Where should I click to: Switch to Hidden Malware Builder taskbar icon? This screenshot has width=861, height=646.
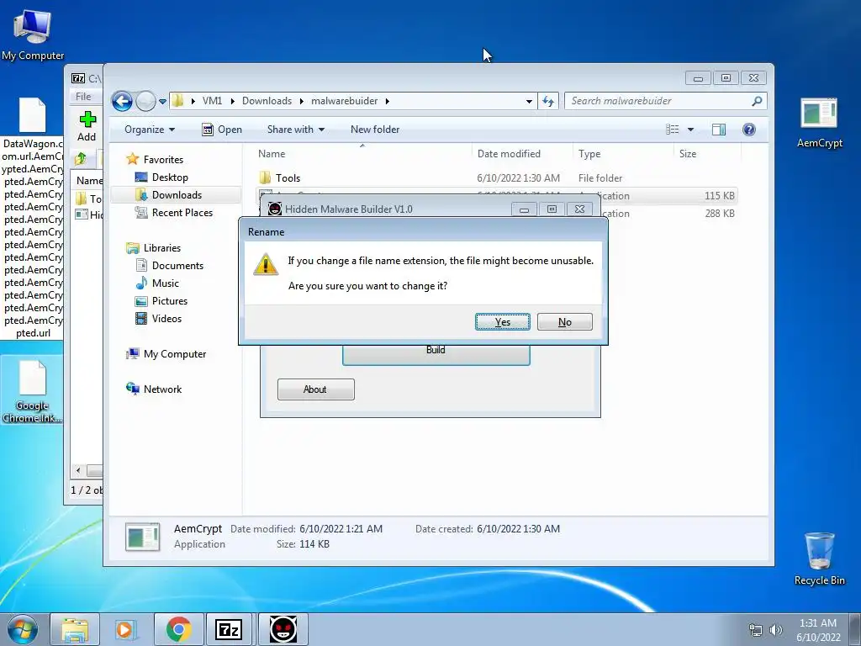283,629
